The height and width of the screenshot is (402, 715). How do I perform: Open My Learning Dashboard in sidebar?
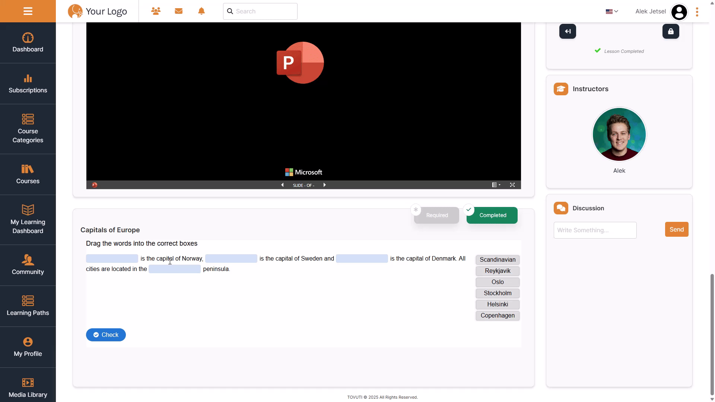(28, 220)
